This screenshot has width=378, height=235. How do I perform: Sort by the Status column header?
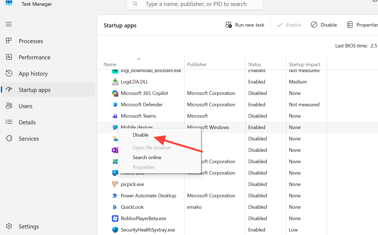point(255,65)
